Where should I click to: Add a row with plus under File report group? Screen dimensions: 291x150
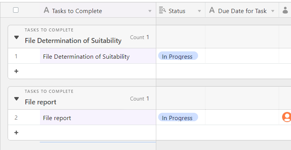(17, 133)
